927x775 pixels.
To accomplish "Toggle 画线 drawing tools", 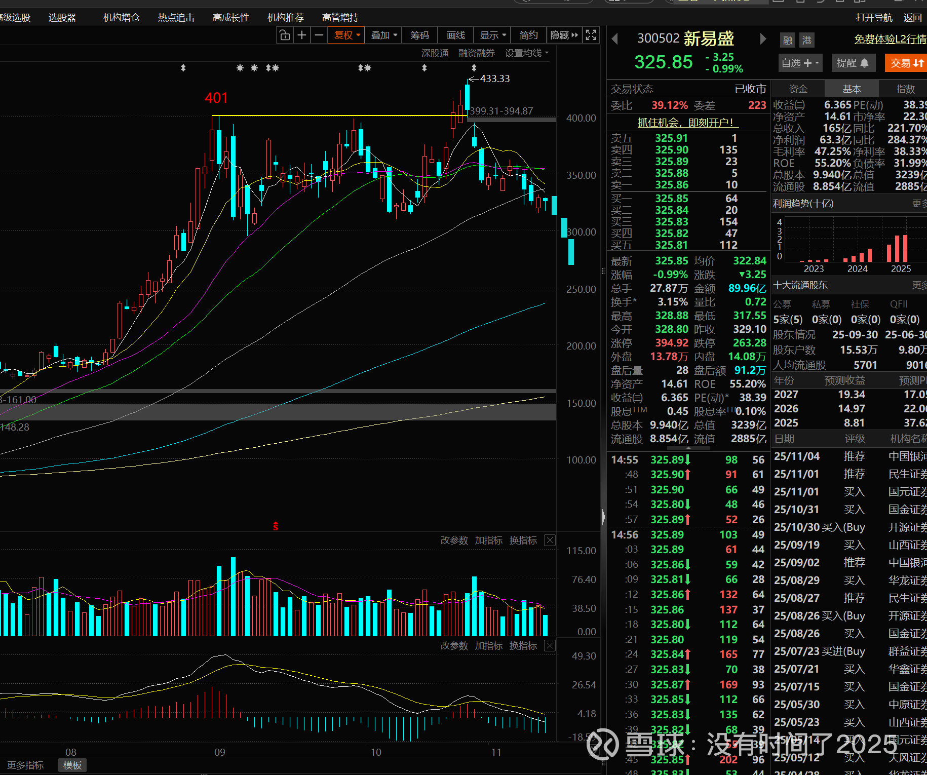I will pyautogui.click(x=456, y=35).
